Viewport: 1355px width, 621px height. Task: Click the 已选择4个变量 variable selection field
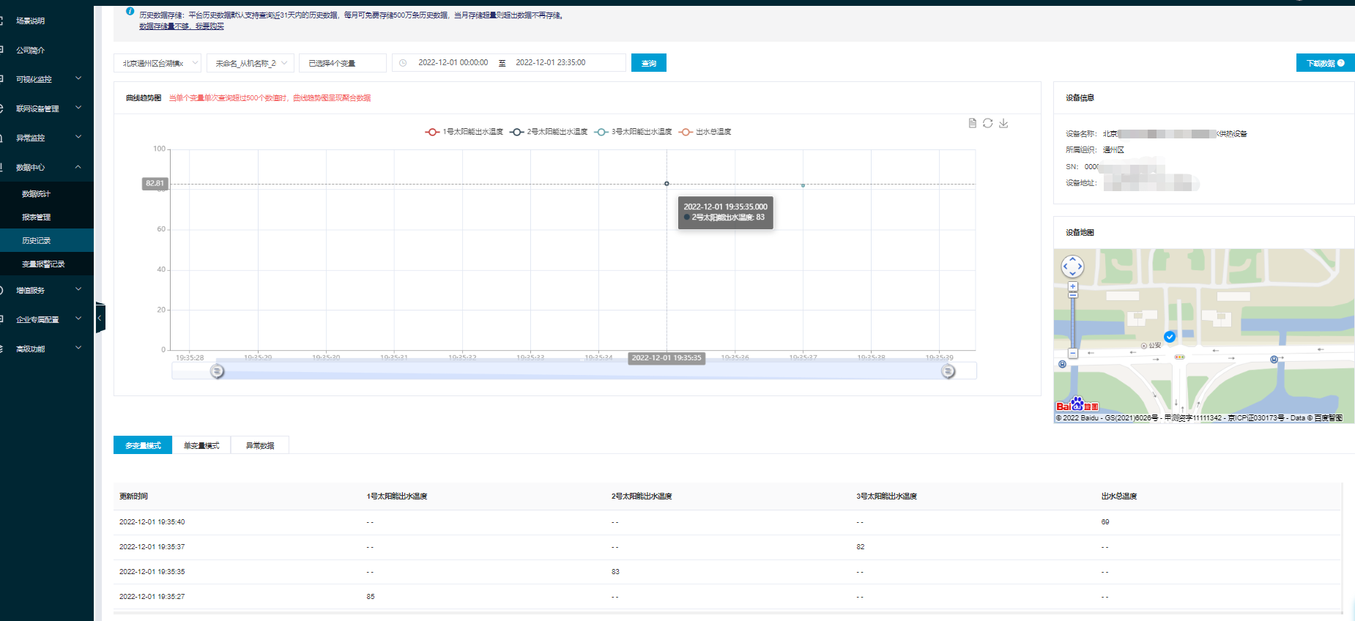[x=342, y=63]
